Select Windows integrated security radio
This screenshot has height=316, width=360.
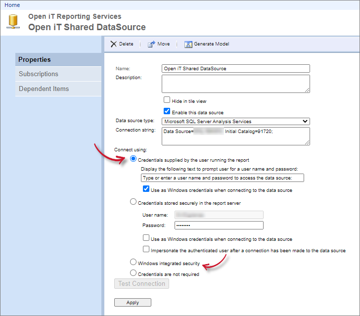tap(133, 262)
